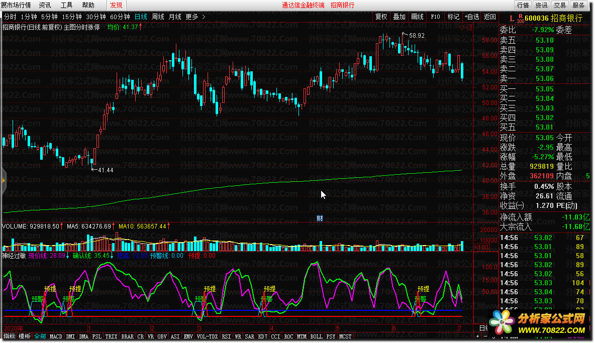Click the 返回 button
The width and height of the screenshot is (595, 343).
point(490,17)
